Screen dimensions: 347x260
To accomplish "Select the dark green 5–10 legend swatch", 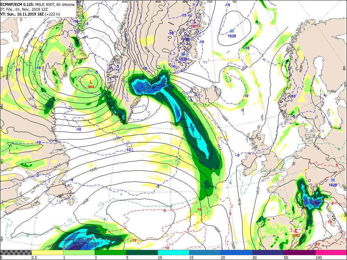I will pyautogui.click(x=142, y=252).
